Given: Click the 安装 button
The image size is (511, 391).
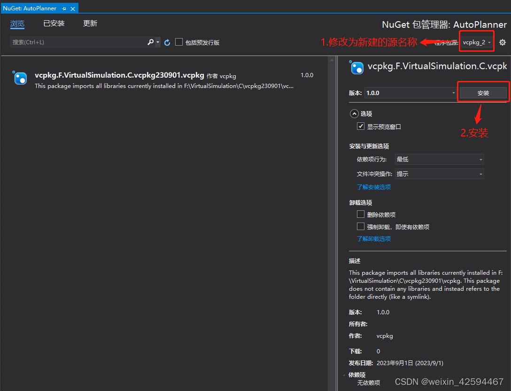Looking at the screenshot, I should pos(483,92).
